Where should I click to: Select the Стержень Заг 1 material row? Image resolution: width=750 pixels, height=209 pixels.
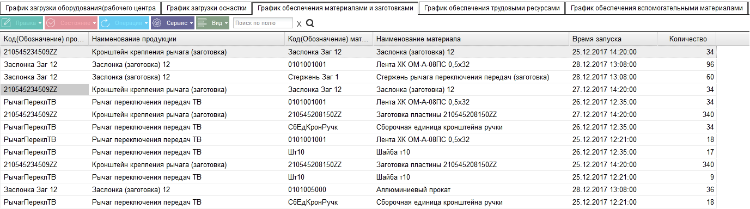coord(358,77)
